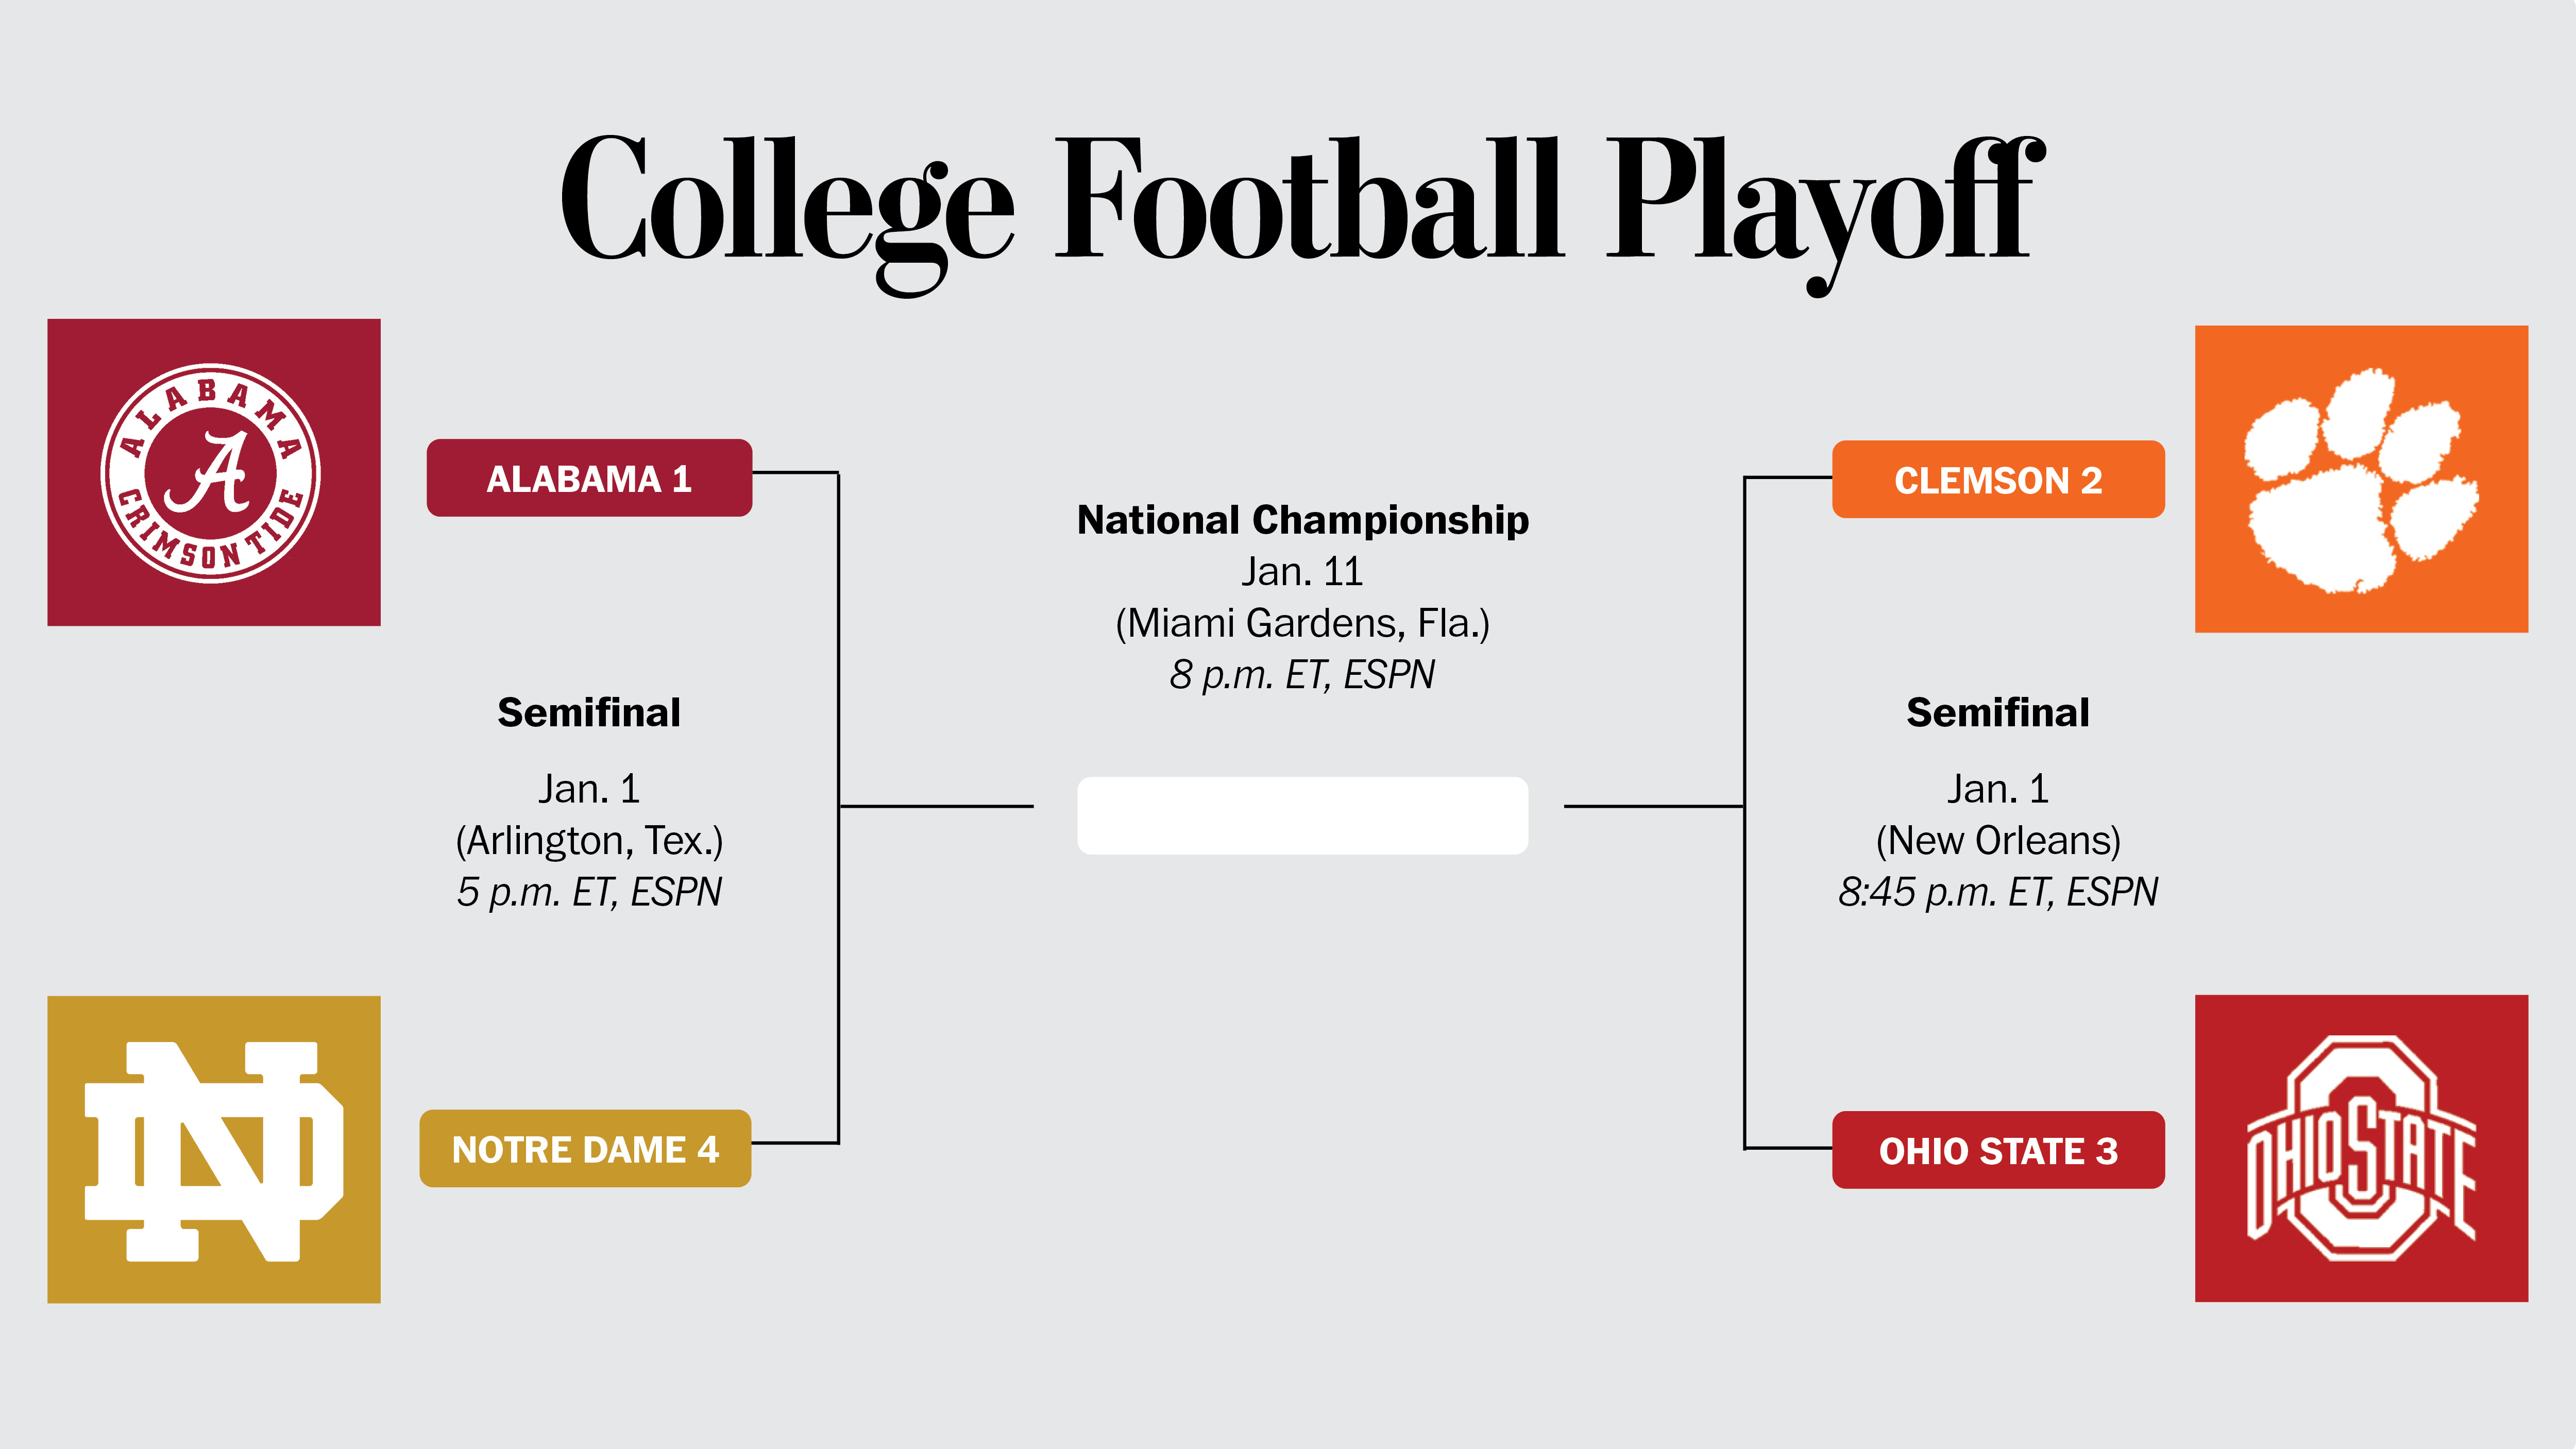2576x1449 pixels.
Task: Click the 5 p.m. ET, ESPN time
Action: (589, 892)
